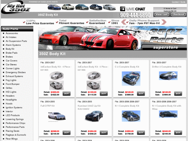Screen dimensions: 188x141
Task: Open Emergency Strobes category
Action: (16, 72)
